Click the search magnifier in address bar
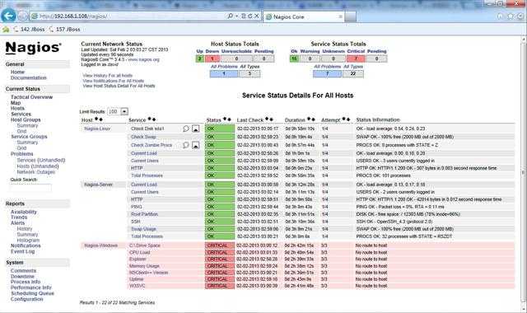Image resolution: width=527 pixels, height=313 pixels. [x=231, y=16]
